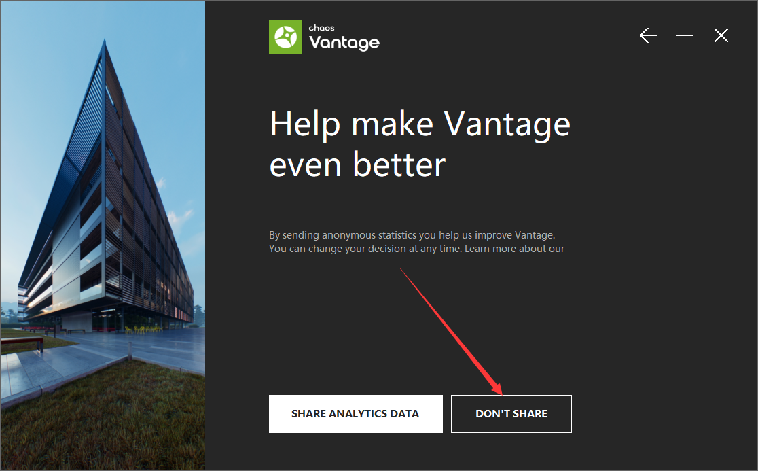
Task: Click the Help make Vantage heading
Action: (x=420, y=125)
